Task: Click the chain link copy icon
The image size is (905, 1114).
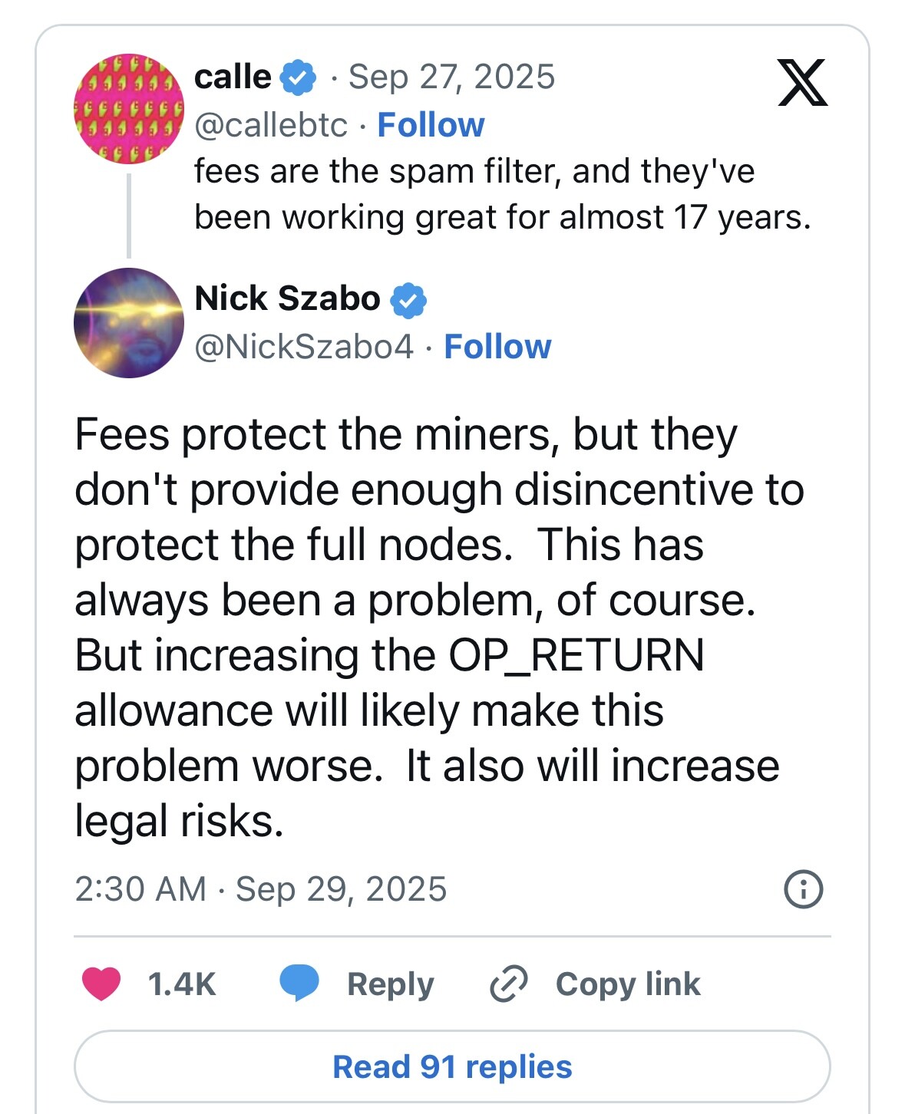Action: pyautogui.click(x=508, y=984)
